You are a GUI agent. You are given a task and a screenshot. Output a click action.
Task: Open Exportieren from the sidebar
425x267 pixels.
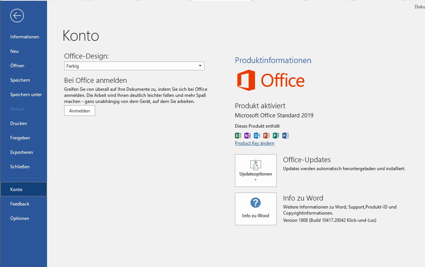point(22,152)
